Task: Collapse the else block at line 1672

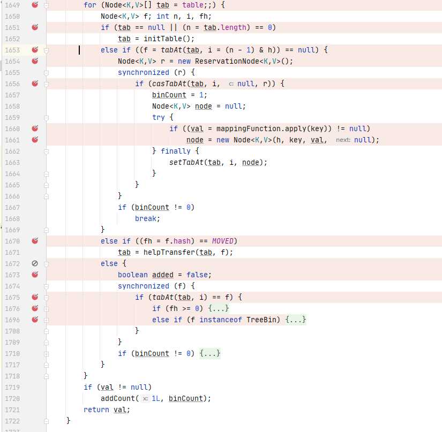Action: point(47,264)
